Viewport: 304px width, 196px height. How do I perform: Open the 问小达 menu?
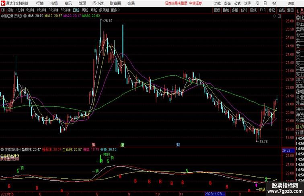click(x=98, y=3)
